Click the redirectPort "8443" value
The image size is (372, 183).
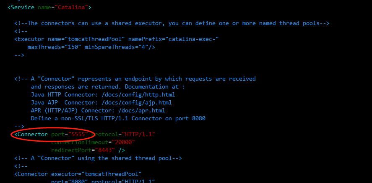pos(103,150)
